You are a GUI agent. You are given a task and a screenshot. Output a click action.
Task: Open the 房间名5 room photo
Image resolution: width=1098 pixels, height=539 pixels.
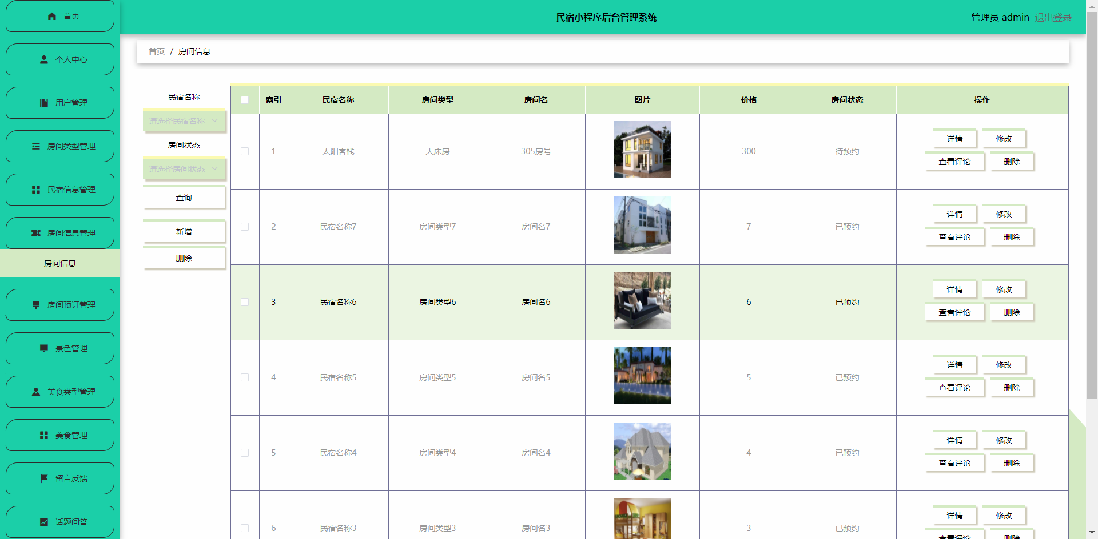642,376
